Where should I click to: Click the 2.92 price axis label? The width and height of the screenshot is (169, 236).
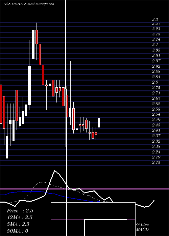156,66
